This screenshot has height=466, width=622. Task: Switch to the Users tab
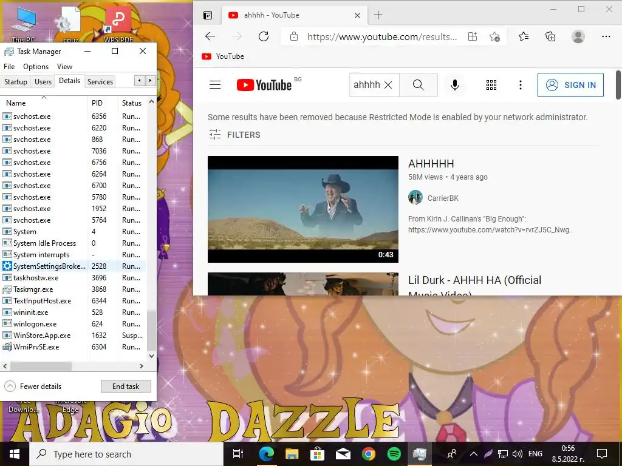tap(43, 82)
